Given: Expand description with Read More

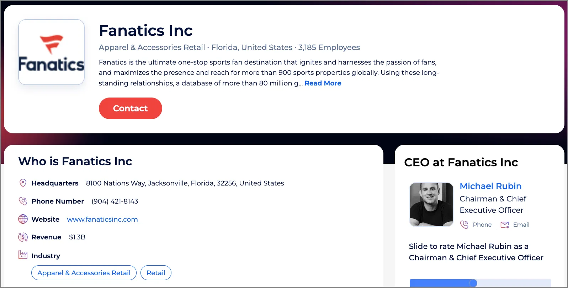Looking at the screenshot, I should [x=323, y=83].
